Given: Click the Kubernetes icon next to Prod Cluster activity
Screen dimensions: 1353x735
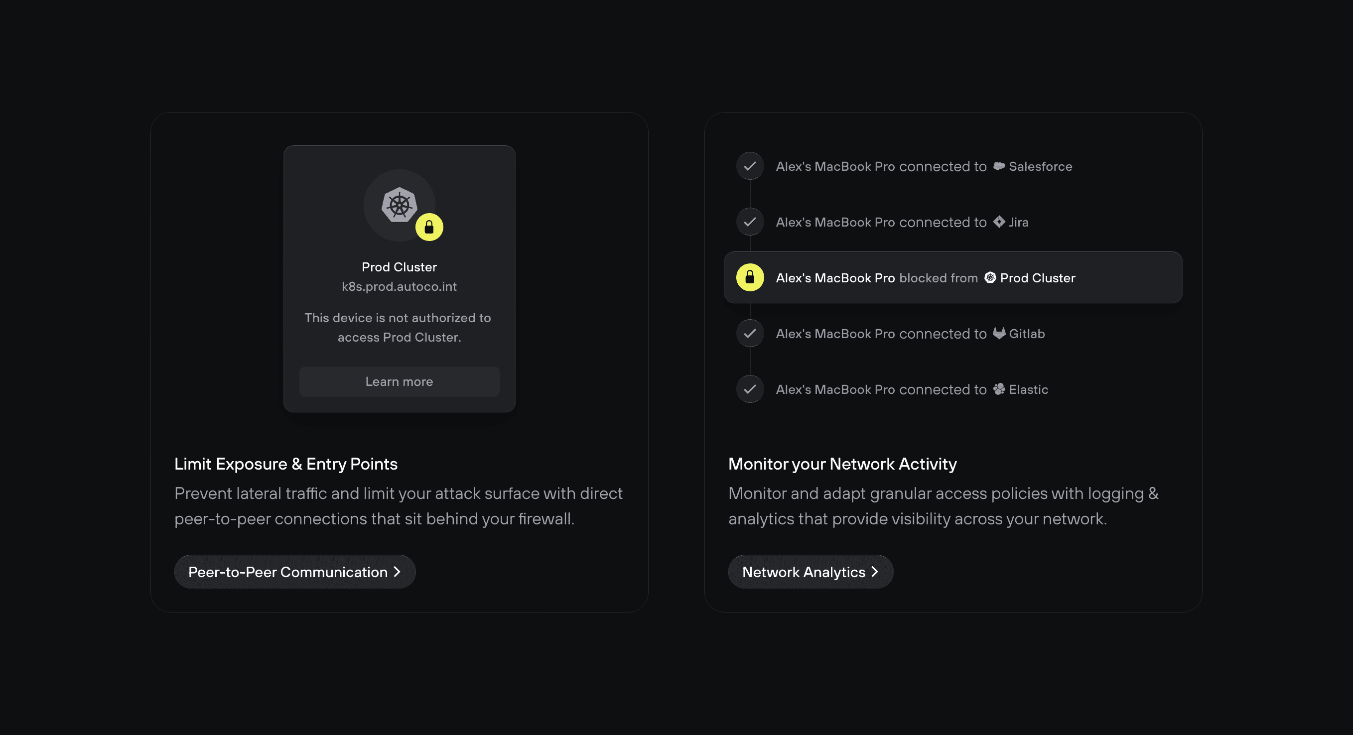Looking at the screenshot, I should (990, 277).
